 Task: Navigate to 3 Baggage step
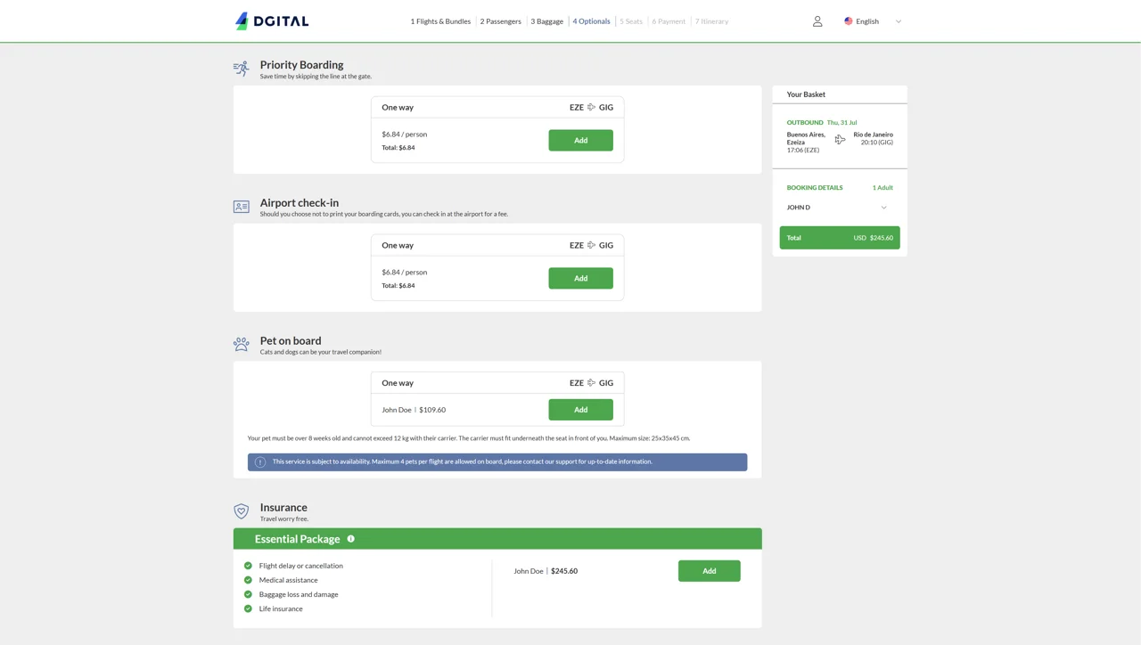tap(546, 21)
